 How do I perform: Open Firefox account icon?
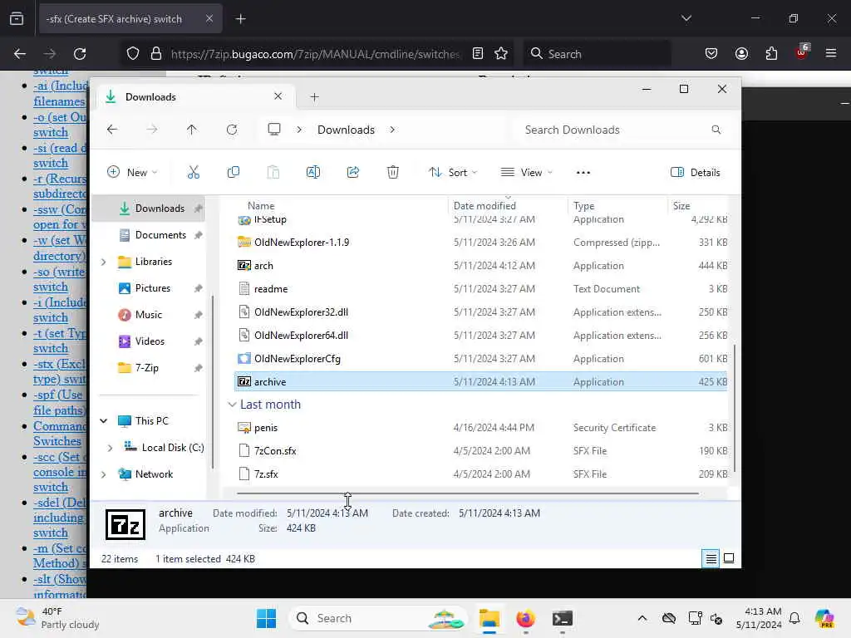pos(741,54)
